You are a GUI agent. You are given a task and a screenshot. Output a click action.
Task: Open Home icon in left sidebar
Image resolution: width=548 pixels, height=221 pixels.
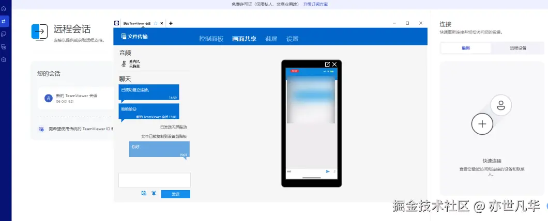[x=4, y=8]
